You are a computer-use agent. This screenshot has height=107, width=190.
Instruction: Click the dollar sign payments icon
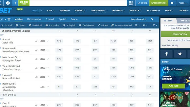[15, 3]
